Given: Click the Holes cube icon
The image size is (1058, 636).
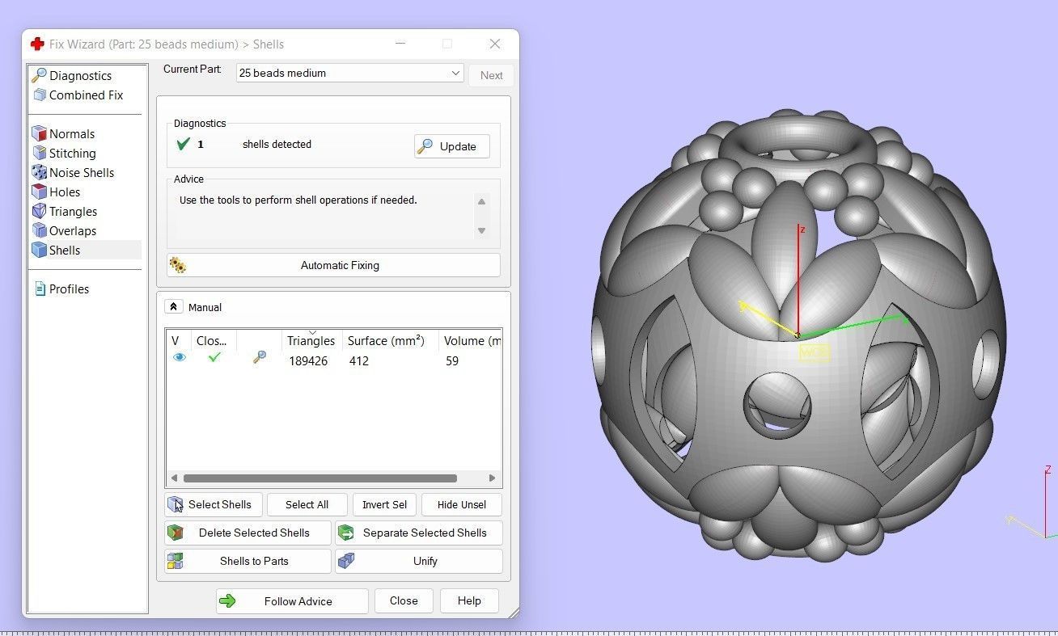Looking at the screenshot, I should click(x=39, y=192).
